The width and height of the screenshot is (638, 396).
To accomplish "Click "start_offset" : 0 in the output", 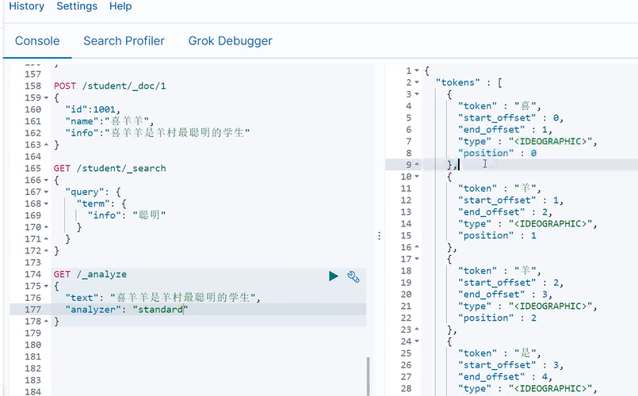I will 510,118.
